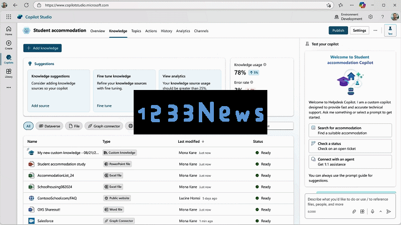Image resolution: width=401 pixels, height=225 pixels.
Task: Select the Knowledge tab
Action: pos(118,31)
